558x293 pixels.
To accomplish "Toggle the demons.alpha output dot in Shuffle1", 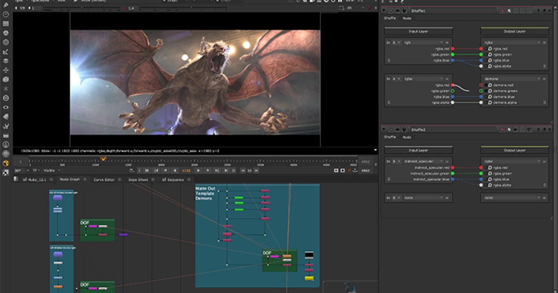I will click(x=481, y=103).
